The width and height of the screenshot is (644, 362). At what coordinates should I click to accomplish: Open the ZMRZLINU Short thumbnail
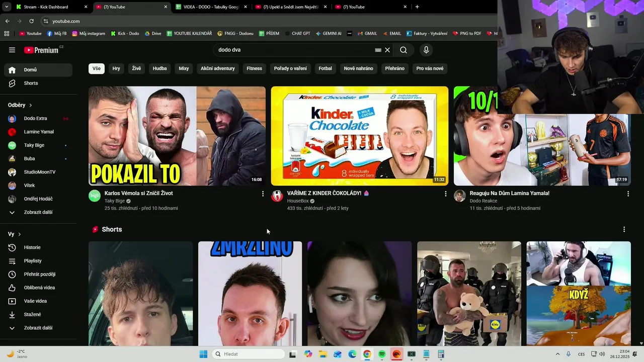click(250, 294)
